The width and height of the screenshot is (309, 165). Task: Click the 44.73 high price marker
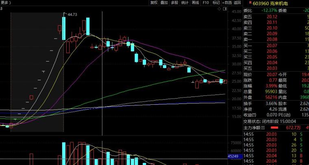[x=72, y=14]
